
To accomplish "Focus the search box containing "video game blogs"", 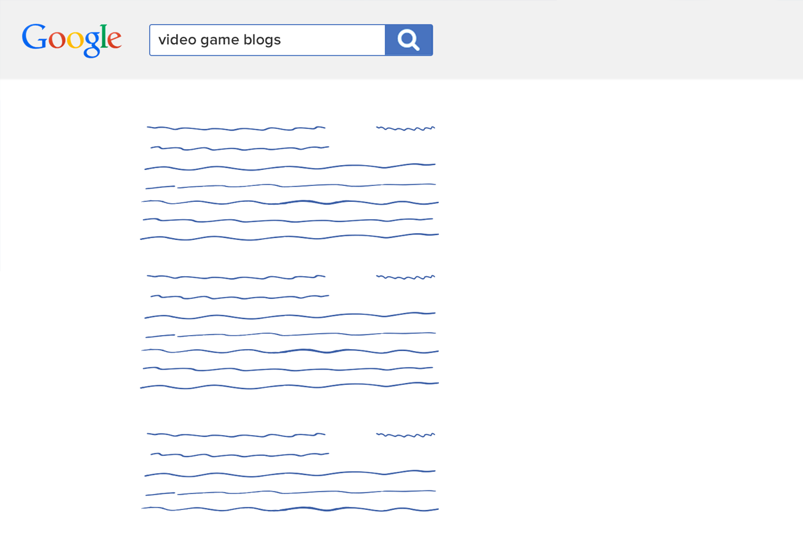I will coord(267,40).
